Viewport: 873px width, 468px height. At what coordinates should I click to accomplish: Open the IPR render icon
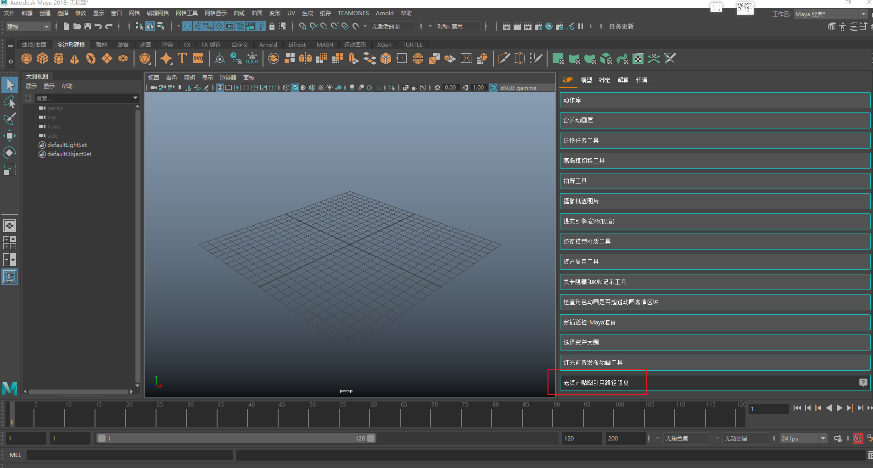[527, 27]
